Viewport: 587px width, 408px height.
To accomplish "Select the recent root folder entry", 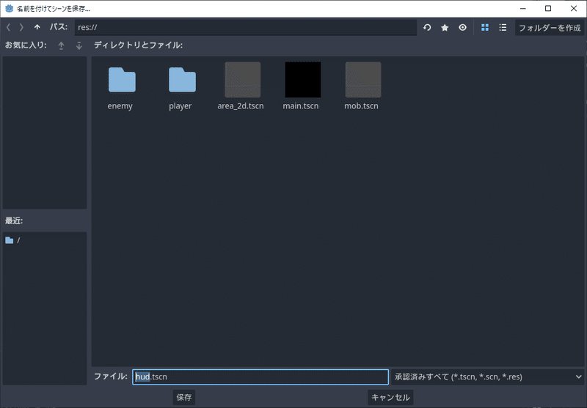I will tap(45, 240).
